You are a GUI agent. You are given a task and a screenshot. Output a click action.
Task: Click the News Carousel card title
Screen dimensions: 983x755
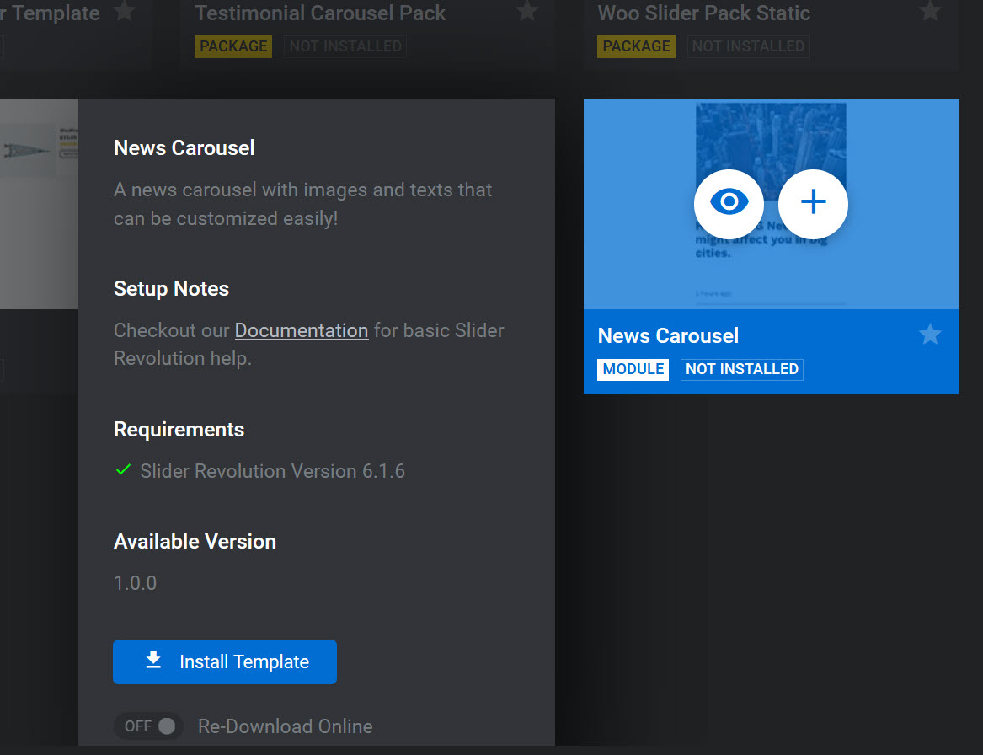click(x=668, y=335)
